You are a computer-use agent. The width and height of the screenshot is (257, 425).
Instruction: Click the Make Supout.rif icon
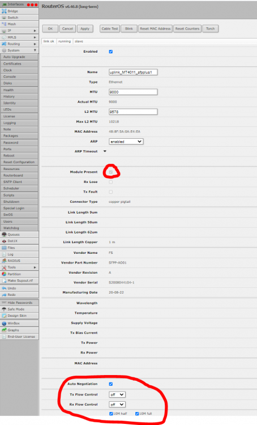tap(4, 280)
